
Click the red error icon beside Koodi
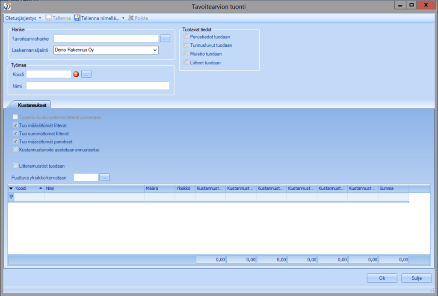click(x=76, y=74)
